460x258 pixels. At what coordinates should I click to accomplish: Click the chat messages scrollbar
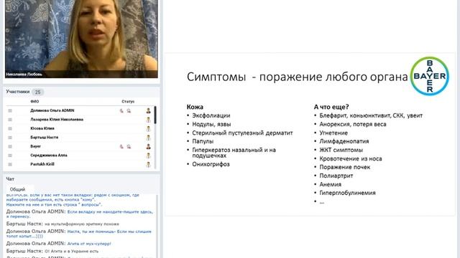point(157,226)
